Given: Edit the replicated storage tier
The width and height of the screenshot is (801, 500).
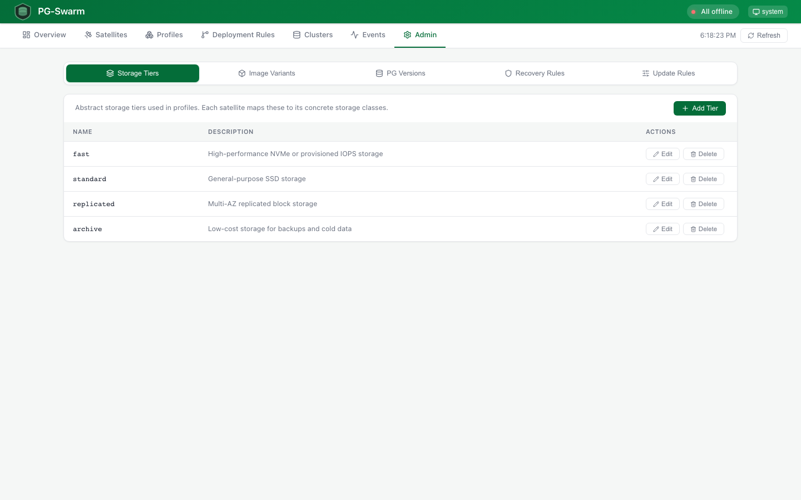Looking at the screenshot, I should [662, 204].
